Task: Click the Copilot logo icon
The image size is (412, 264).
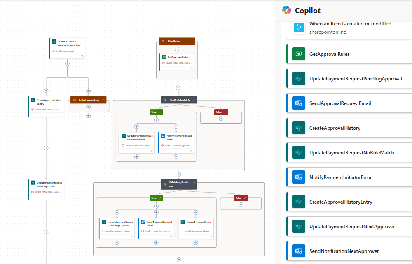Action: point(287,10)
